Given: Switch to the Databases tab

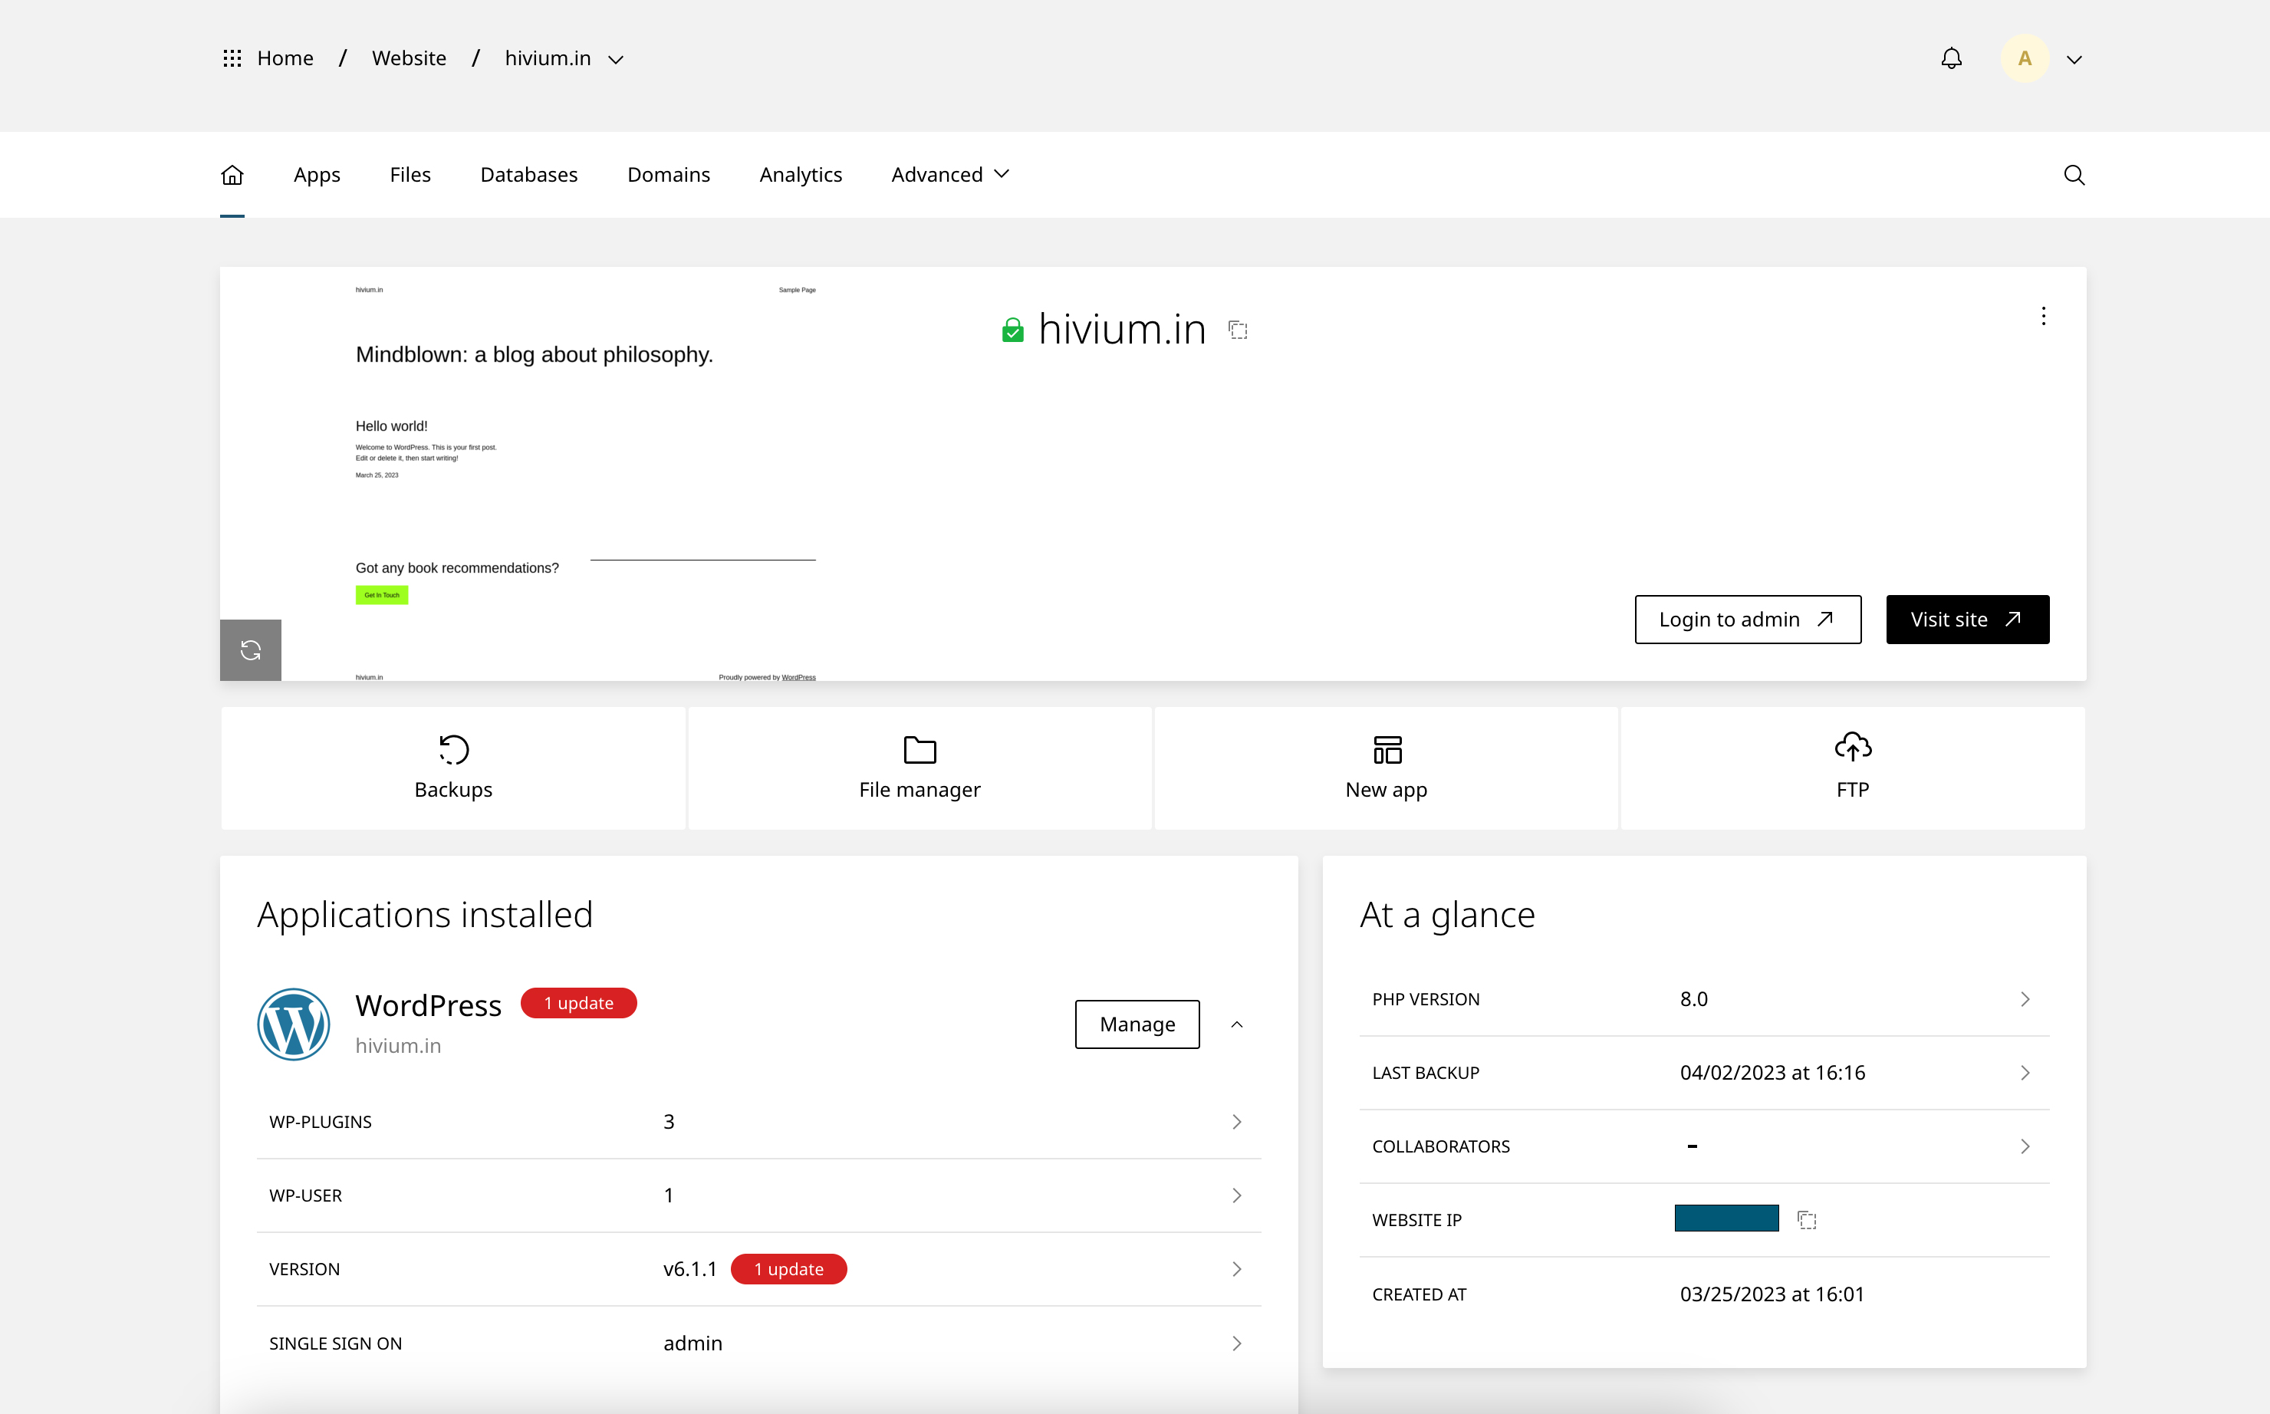Looking at the screenshot, I should click(528, 175).
